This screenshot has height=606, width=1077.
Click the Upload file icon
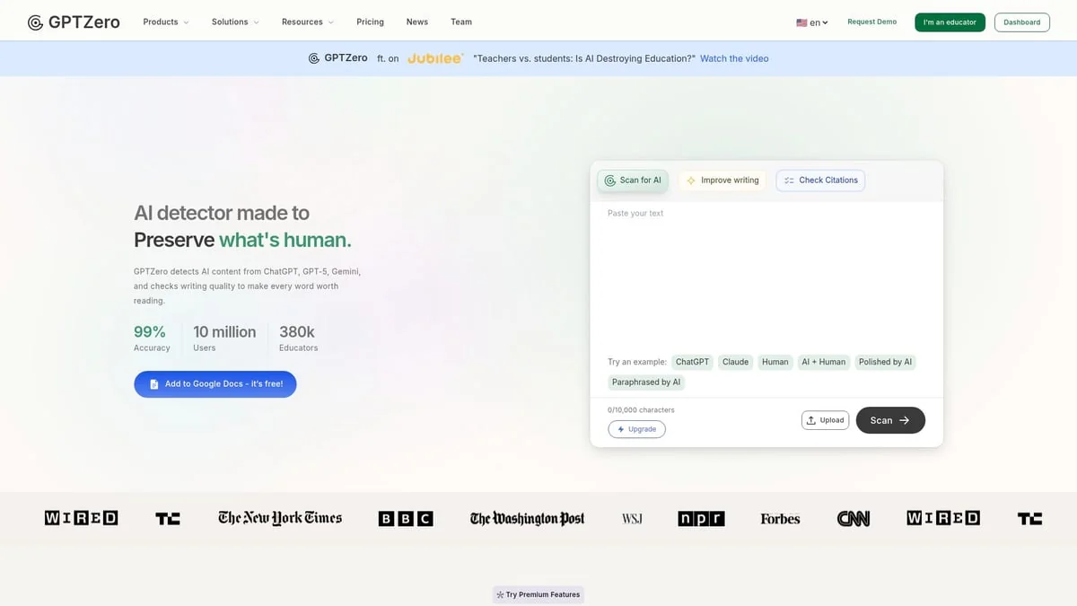pyautogui.click(x=813, y=419)
